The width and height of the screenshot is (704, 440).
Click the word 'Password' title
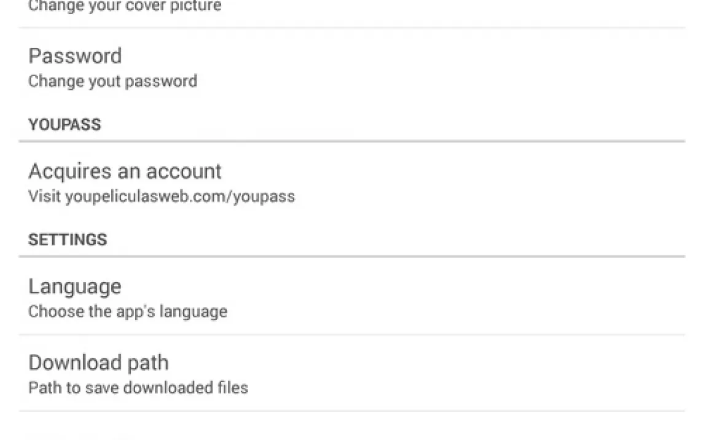pos(75,56)
